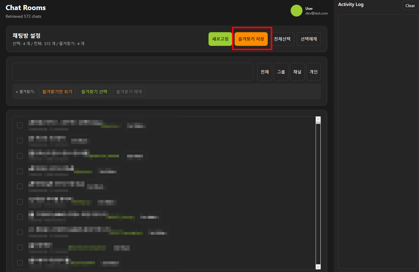Switch to the 전체 filter tab
Screen dimensions: 419x272
point(264,72)
